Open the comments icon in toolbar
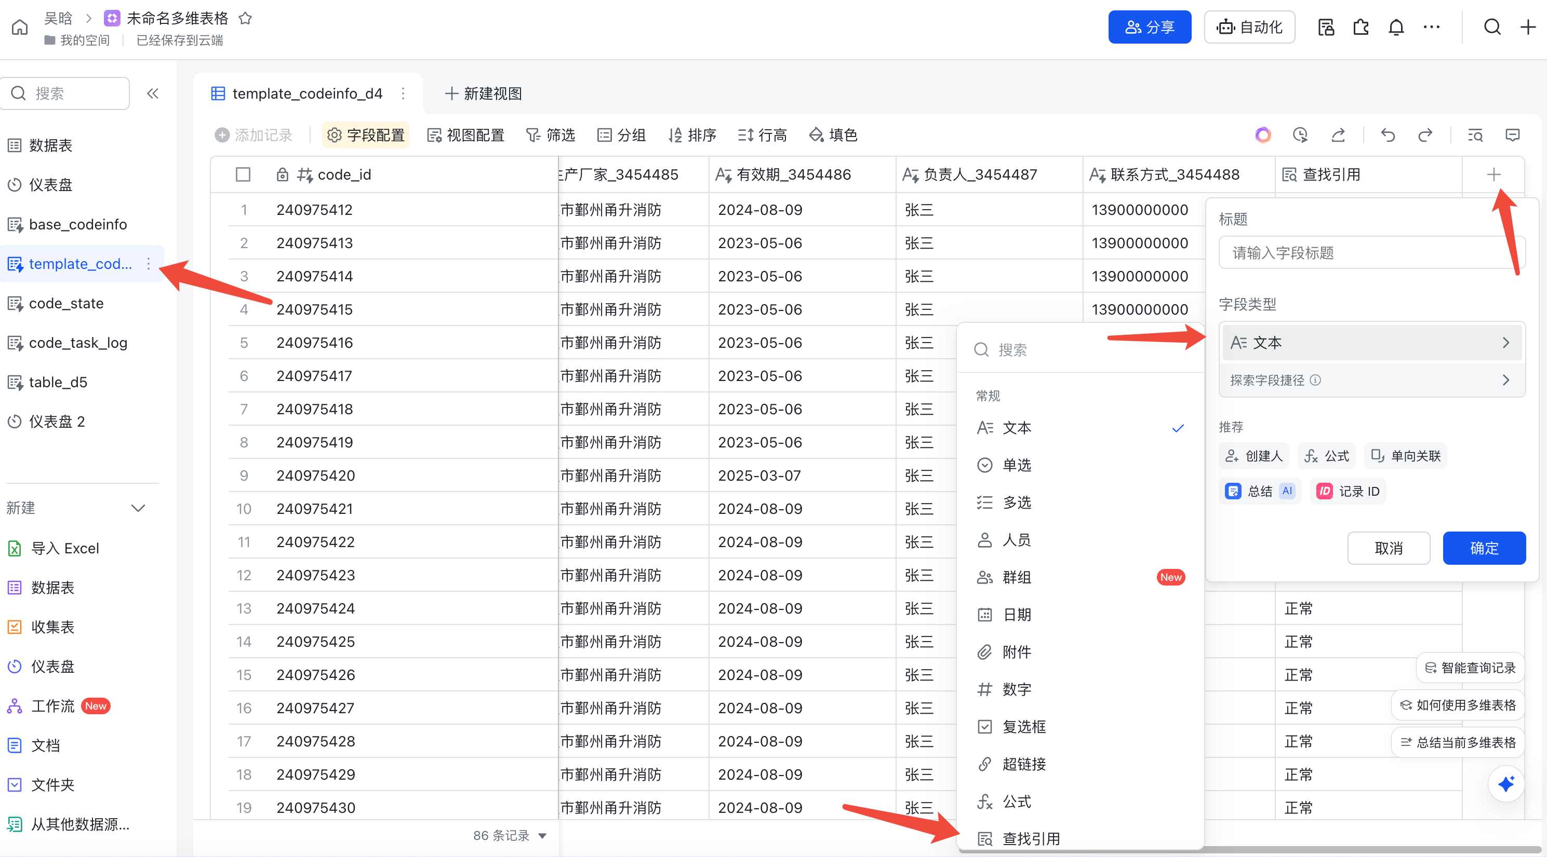This screenshot has width=1547, height=857. coord(1513,135)
